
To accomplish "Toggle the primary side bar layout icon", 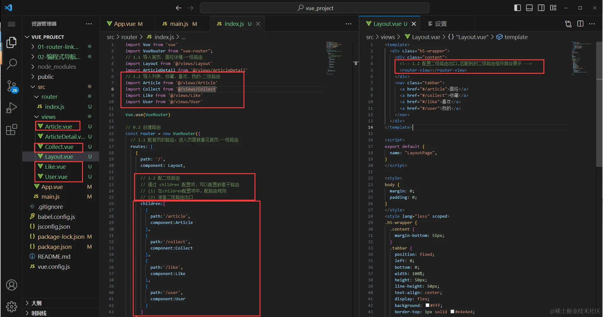I will (518, 8).
